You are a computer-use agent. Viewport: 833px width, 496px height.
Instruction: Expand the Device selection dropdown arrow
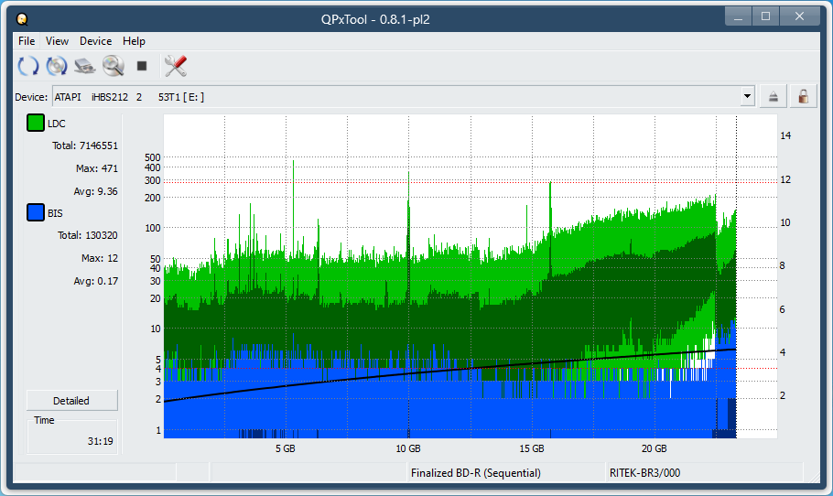tap(748, 97)
